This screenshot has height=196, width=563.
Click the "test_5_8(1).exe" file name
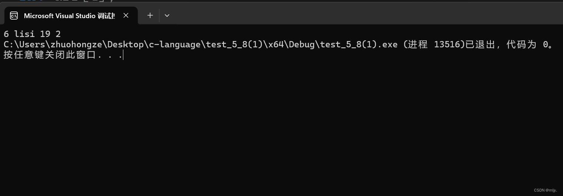(x=359, y=45)
